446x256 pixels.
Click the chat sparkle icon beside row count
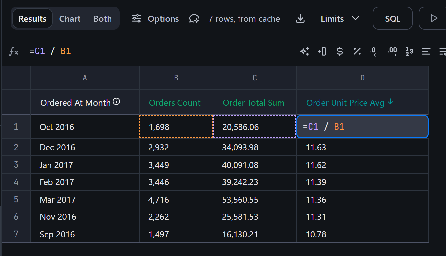point(194,19)
